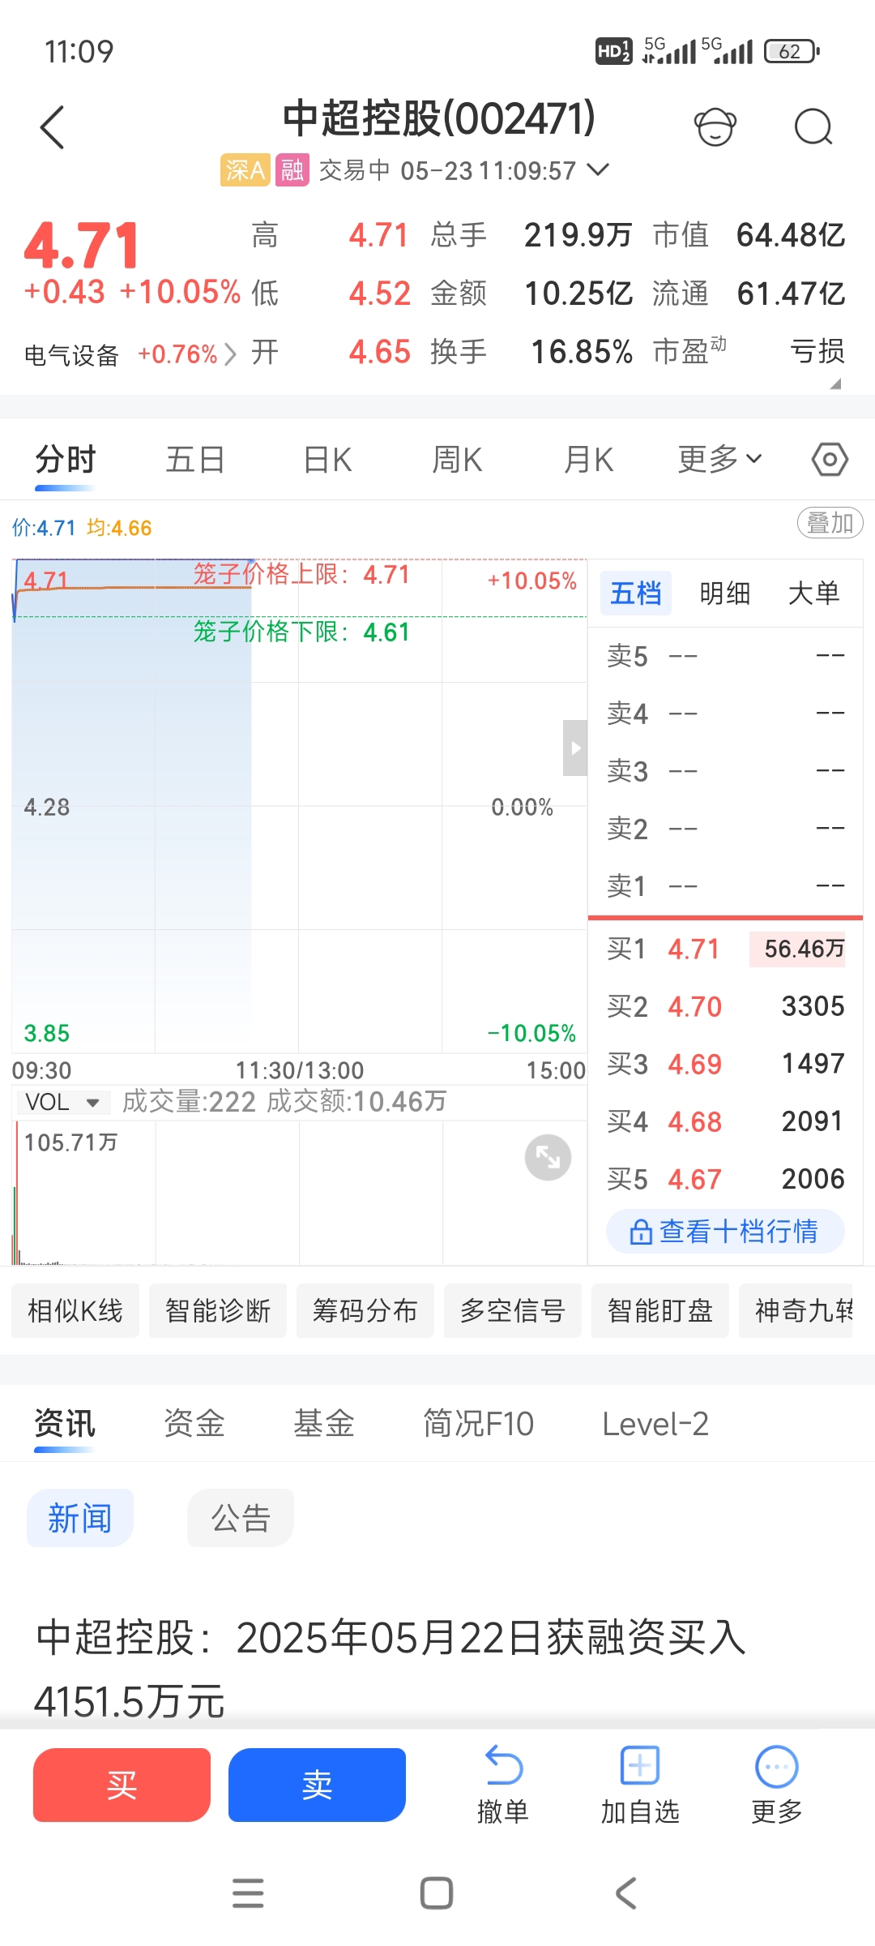
Task: Expand quote details corner triangle
Action: (x=835, y=384)
